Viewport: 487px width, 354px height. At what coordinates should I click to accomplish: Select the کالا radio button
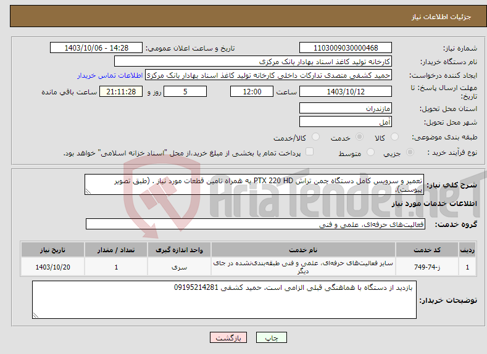click(394, 137)
